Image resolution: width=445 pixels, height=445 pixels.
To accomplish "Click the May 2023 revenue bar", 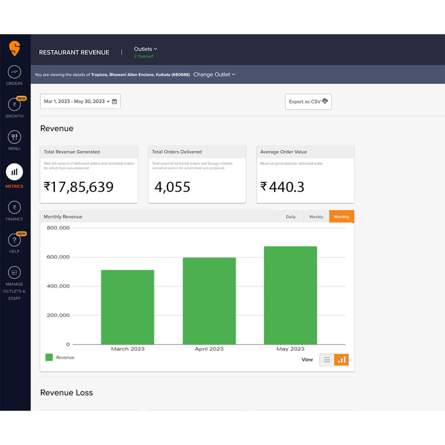I will point(290,296).
